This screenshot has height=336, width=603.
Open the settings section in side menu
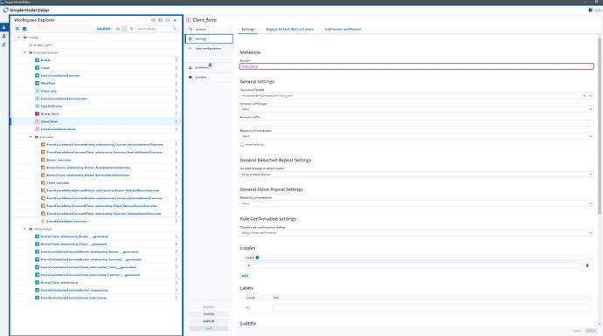point(209,38)
